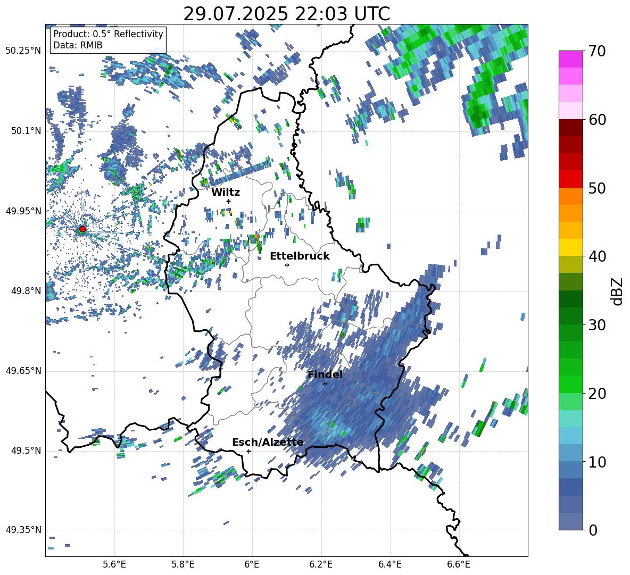Viewport: 630px width, 575px height.
Task: Click the cross marker below Findel
Action: [x=325, y=384]
